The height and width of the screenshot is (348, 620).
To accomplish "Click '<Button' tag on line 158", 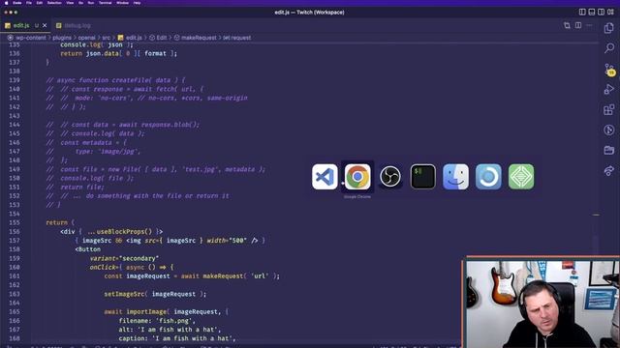I will click(88, 249).
